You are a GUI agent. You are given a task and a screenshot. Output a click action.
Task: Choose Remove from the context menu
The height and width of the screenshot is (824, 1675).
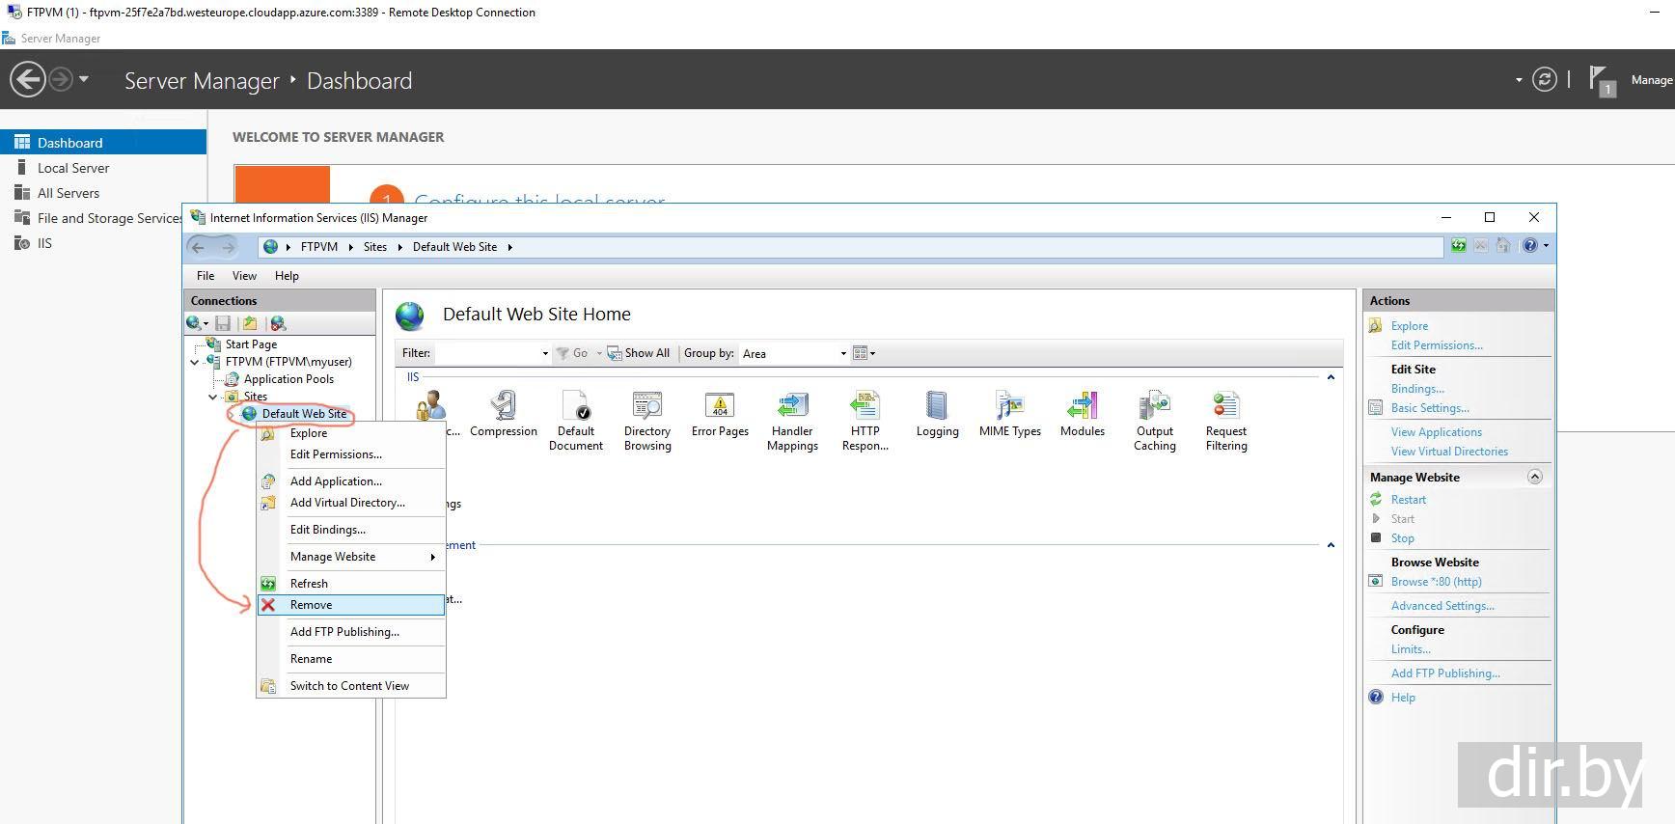click(311, 605)
